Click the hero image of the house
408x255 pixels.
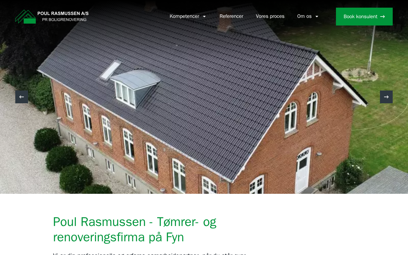[x=204, y=97]
